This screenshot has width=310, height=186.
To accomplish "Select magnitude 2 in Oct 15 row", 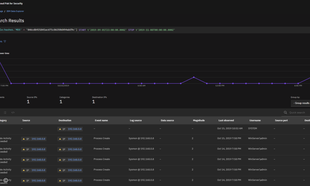I will [x=192, y=138].
